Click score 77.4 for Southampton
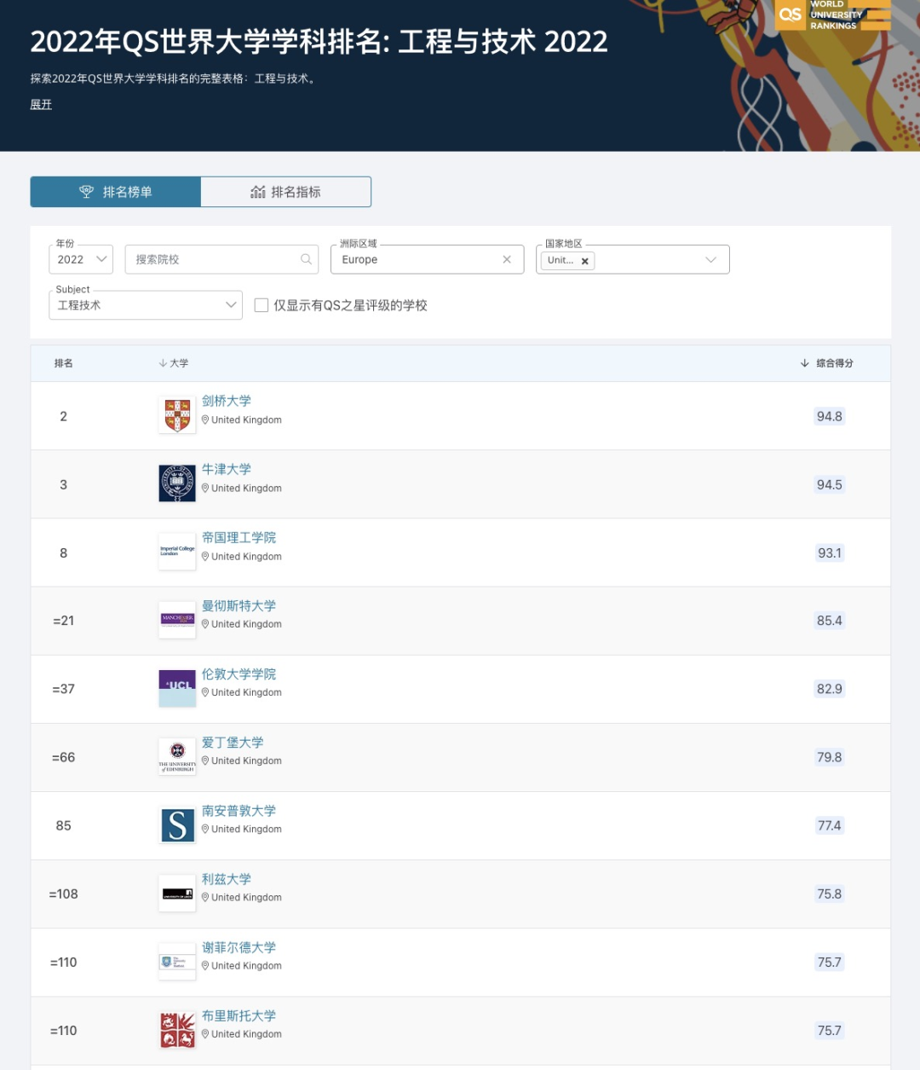 [829, 825]
